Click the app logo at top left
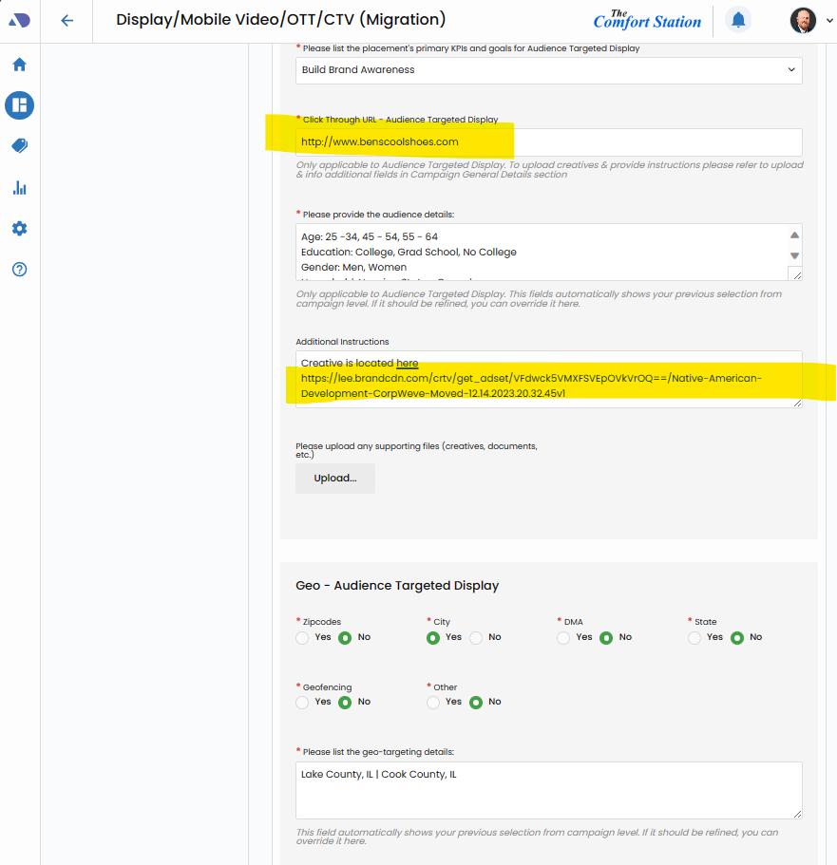This screenshot has height=865, width=837. (x=19, y=20)
